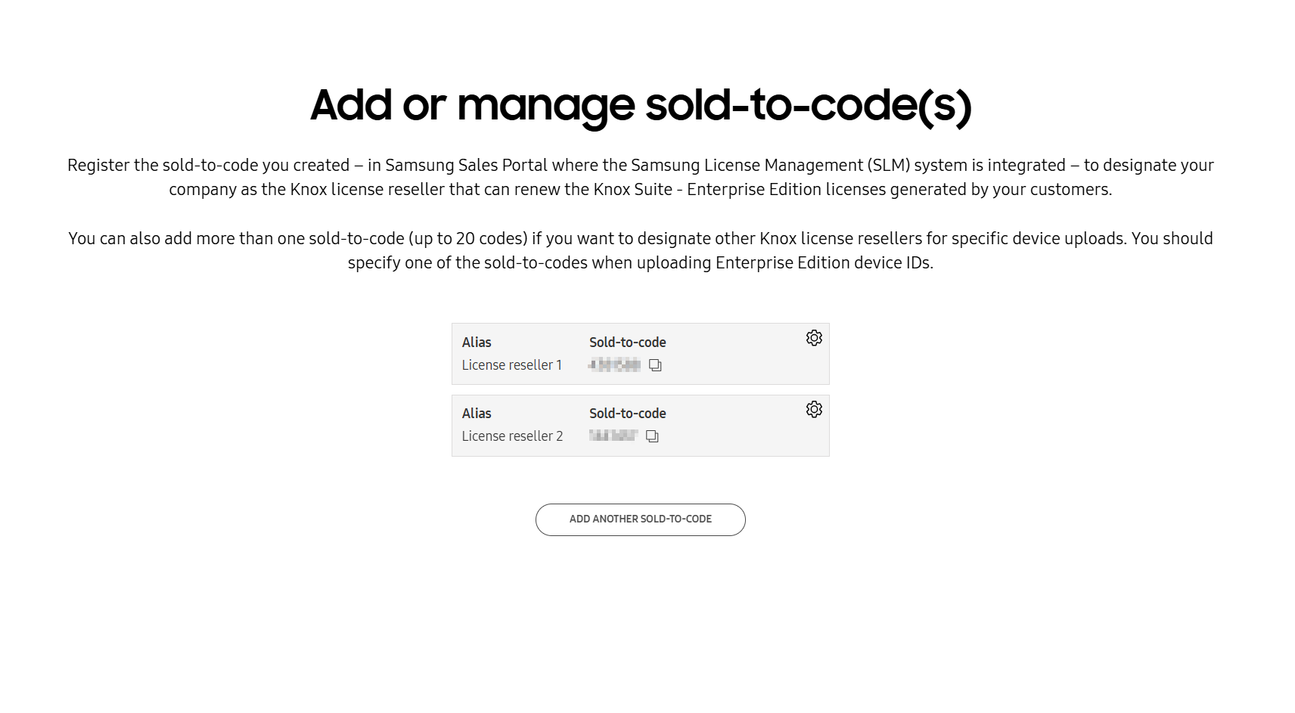The image size is (1295, 713).
Task: Open management options for License reseller 2
Action: [814, 409]
